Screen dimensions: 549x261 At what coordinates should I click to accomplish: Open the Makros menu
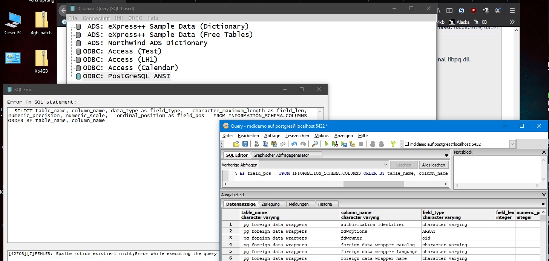(322, 136)
